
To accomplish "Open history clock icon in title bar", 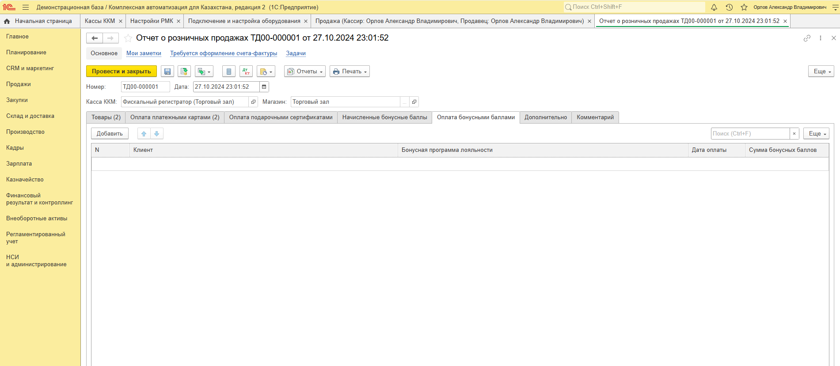I will click(x=729, y=7).
